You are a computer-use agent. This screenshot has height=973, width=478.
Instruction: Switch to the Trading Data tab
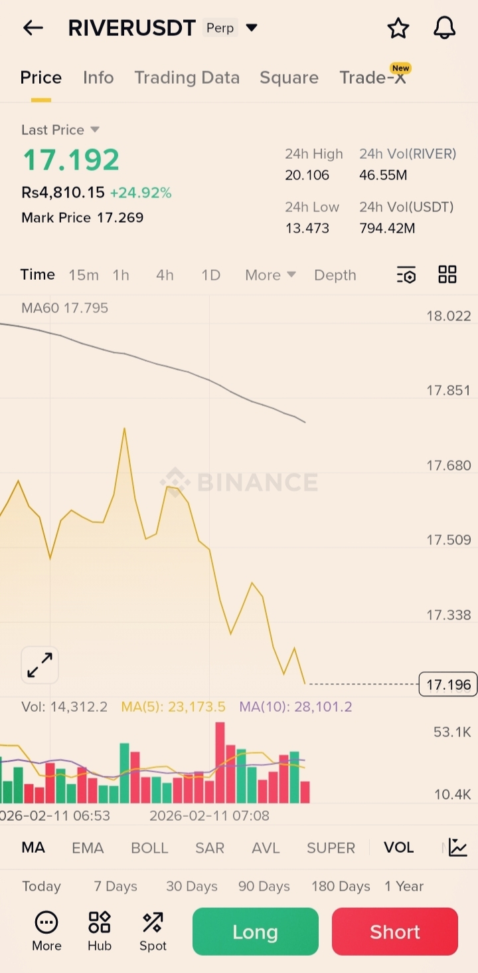pyautogui.click(x=187, y=78)
